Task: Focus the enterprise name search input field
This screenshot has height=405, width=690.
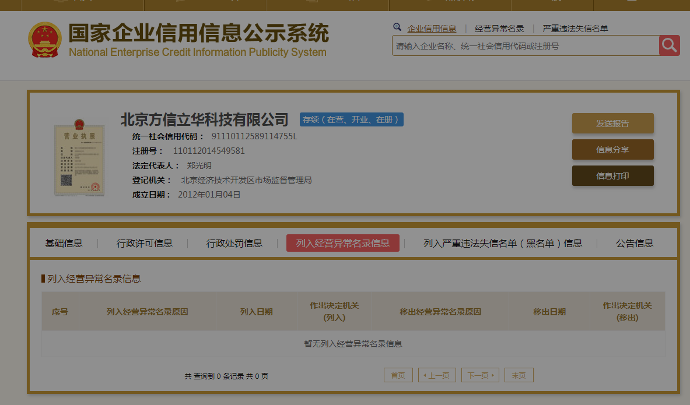Action: click(x=526, y=45)
